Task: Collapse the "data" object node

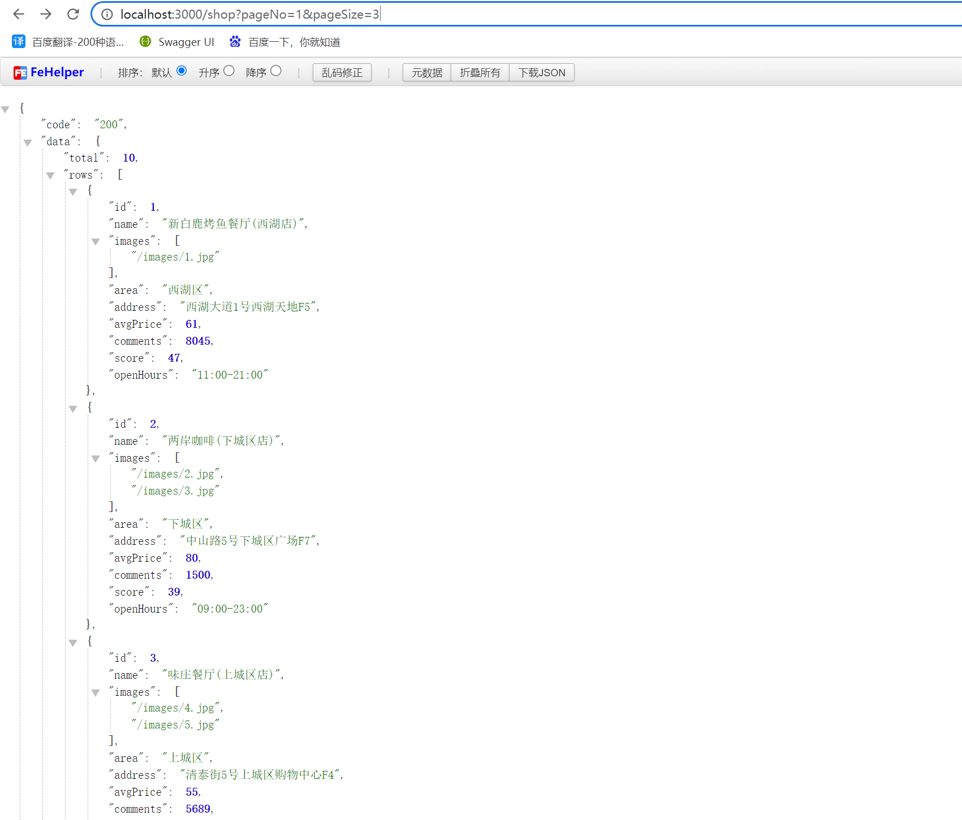Action: point(28,142)
